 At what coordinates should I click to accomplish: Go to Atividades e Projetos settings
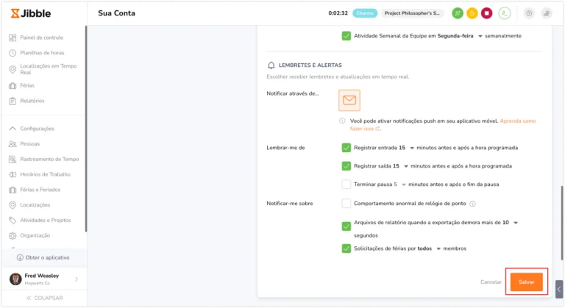click(46, 220)
